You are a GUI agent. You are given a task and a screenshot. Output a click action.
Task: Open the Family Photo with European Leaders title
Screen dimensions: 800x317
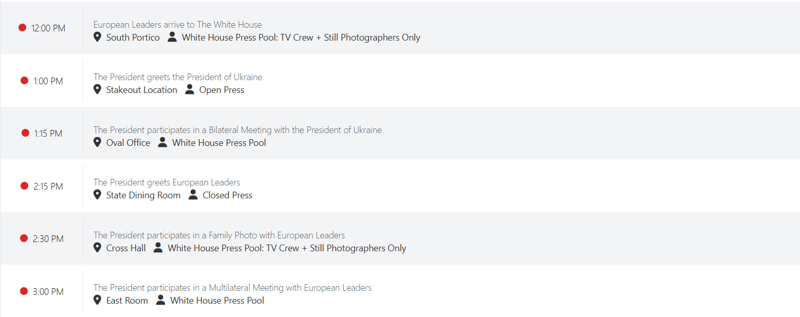(x=219, y=235)
